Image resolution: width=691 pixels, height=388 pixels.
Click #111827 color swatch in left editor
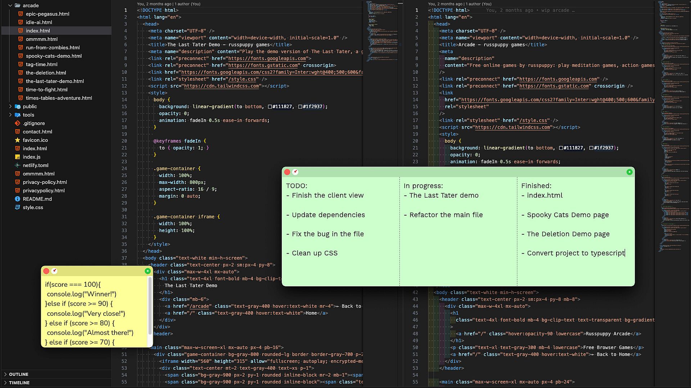coord(270,107)
